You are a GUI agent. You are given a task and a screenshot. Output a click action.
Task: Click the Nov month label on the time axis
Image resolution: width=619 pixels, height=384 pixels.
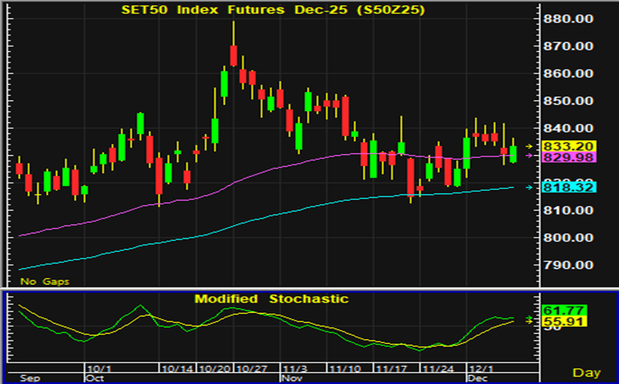(x=291, y=377)
